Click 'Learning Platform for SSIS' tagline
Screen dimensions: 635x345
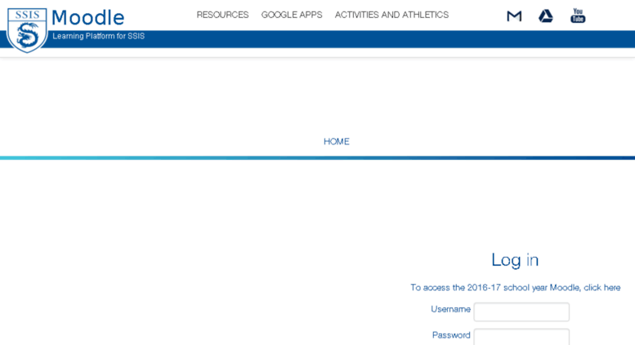click(x=98, y=37)
